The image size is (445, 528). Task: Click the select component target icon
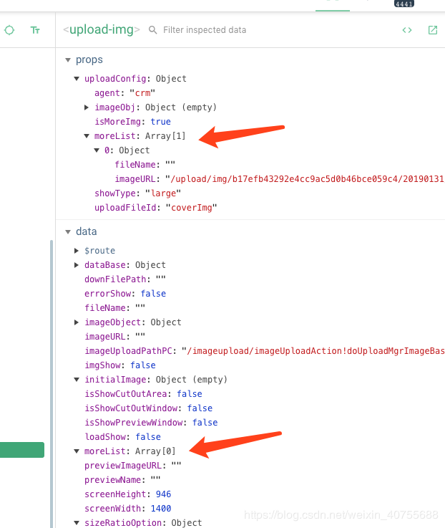tap(9, 30)
